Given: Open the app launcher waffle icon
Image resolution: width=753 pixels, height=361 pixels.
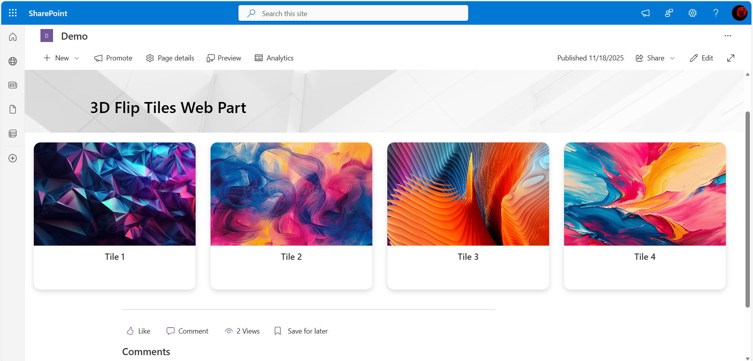Looking at the screenshot, I should 13,13.
